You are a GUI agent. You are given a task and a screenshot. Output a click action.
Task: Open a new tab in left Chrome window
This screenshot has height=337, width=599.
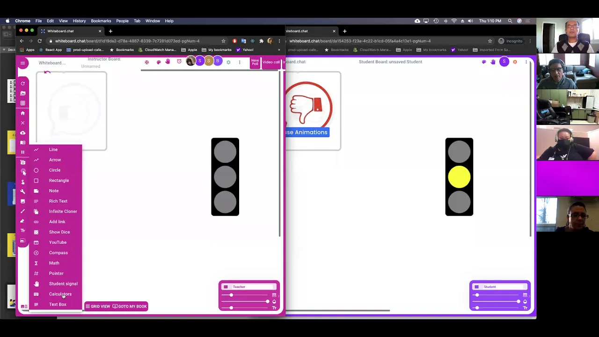(x=110, y=31)
